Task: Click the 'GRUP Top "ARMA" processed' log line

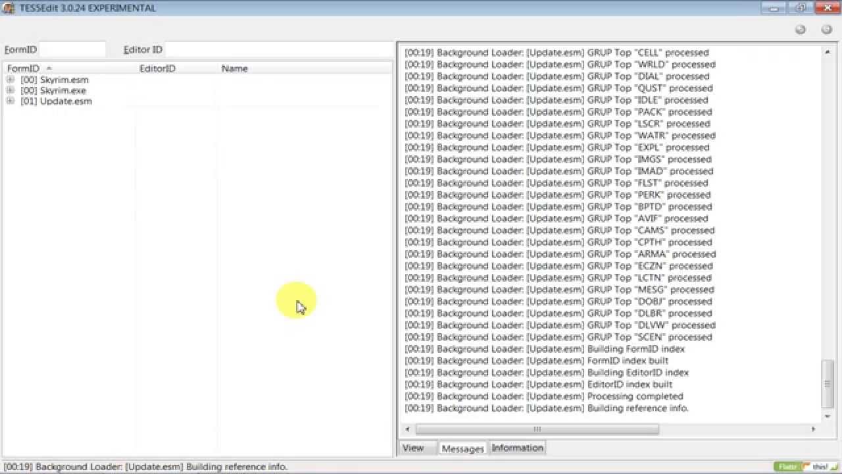Action: pos(560,254)
